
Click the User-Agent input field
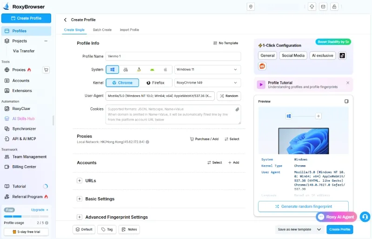click(x=160, y=96)
